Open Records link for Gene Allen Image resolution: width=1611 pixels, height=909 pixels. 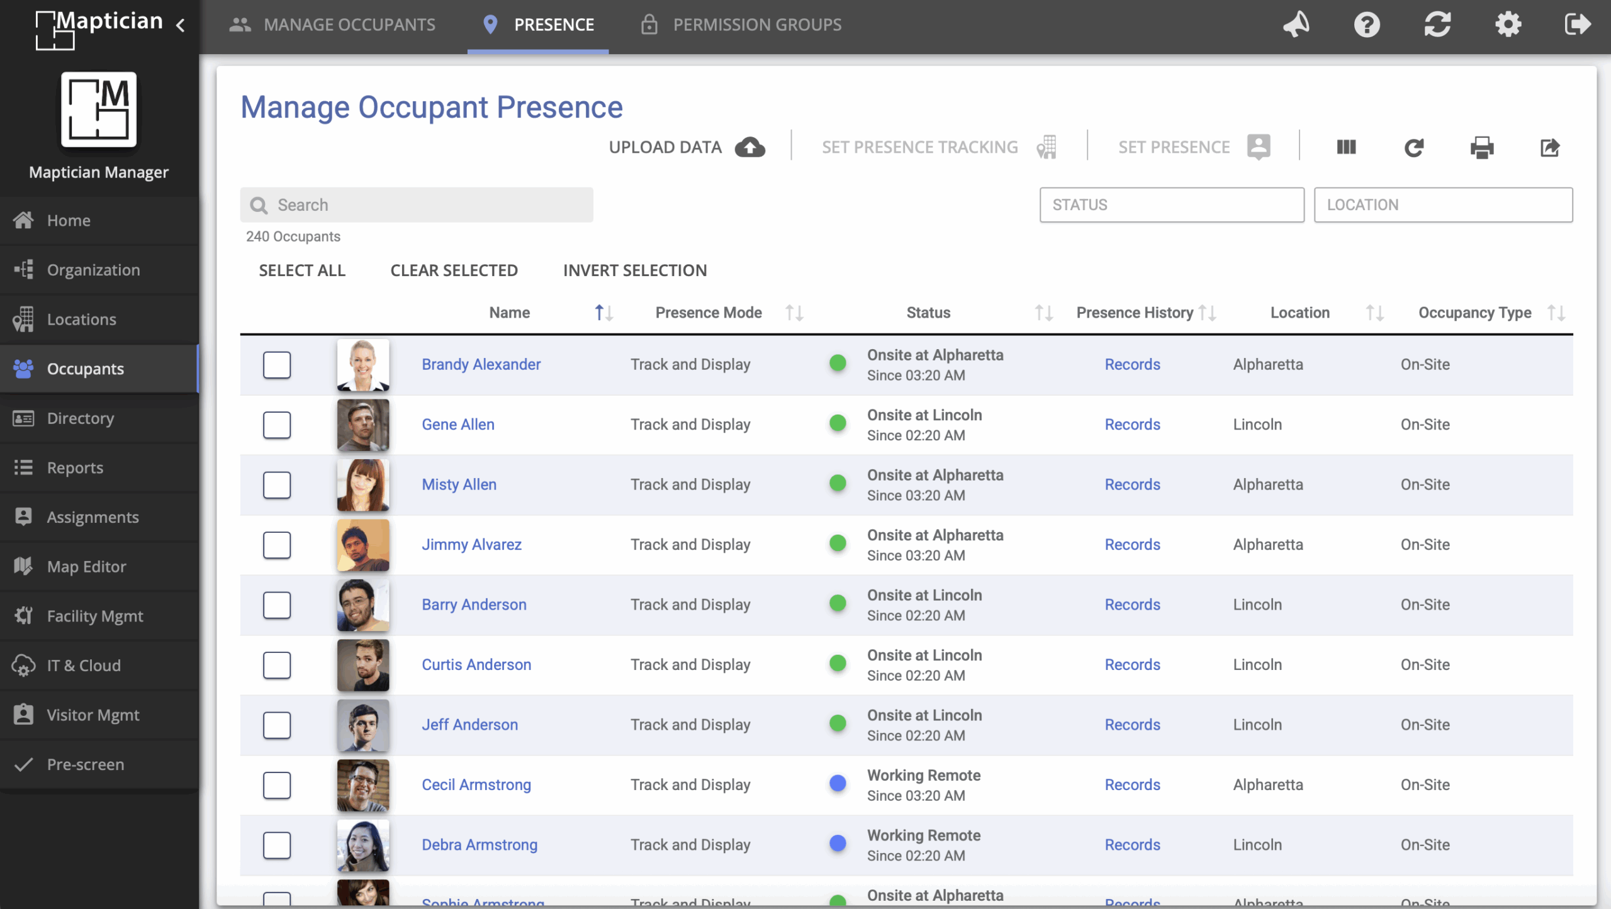(1133, 425)
